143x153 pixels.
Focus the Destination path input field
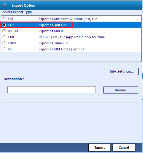click(x=51, y=90)
